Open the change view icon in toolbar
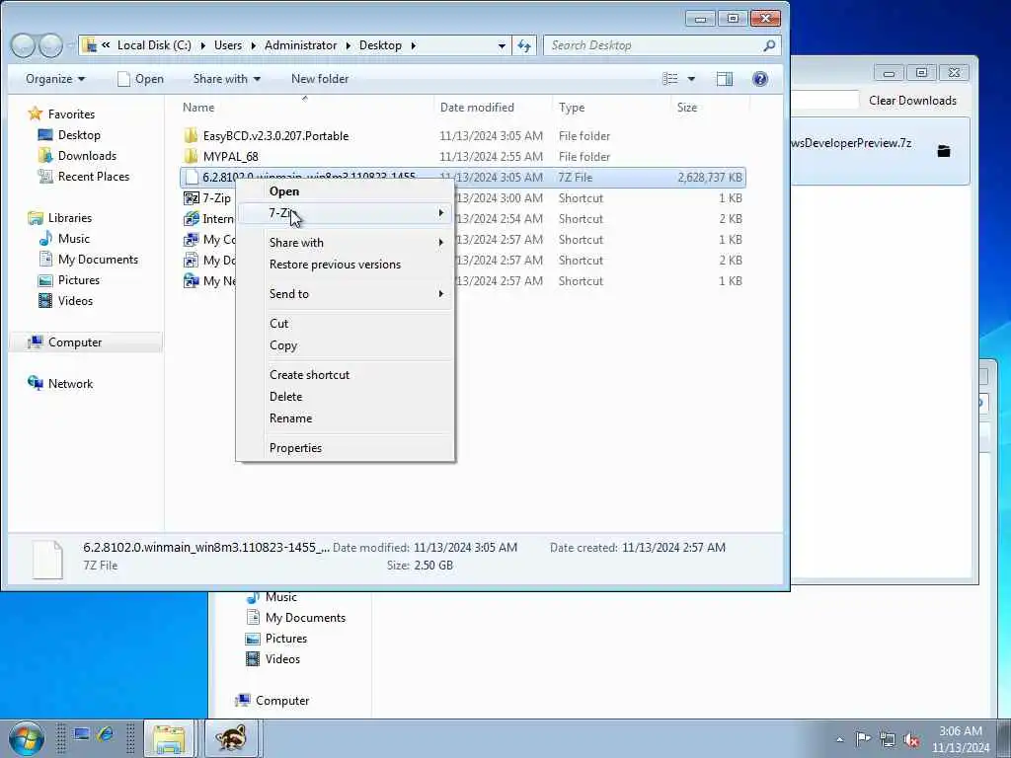This screenshot has width=1011, height=758. tap(670, 79)
